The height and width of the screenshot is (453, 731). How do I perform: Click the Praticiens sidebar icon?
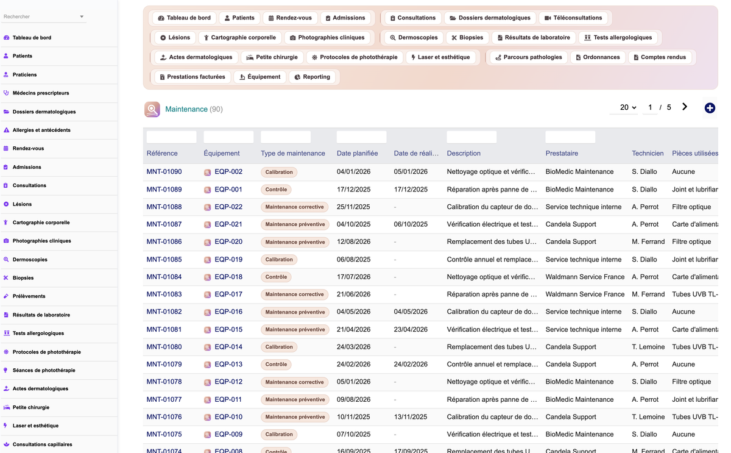click(x=6, y=74)
